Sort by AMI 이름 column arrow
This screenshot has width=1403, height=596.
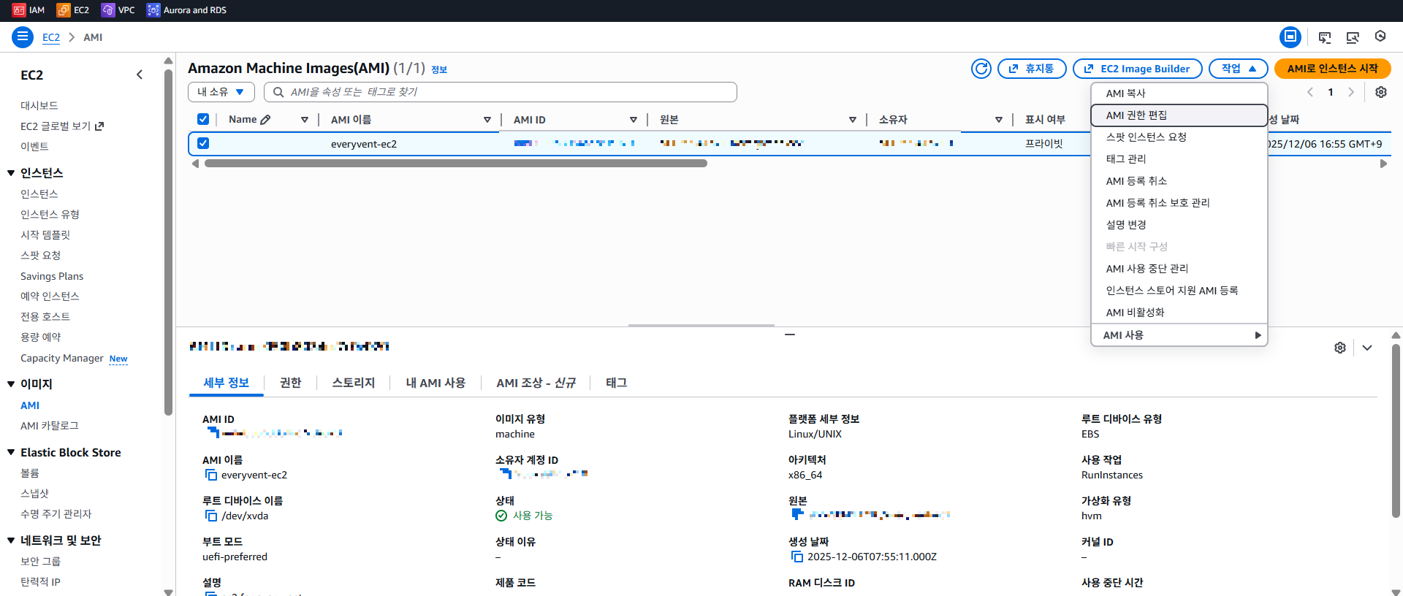click(x=487, y=120)
